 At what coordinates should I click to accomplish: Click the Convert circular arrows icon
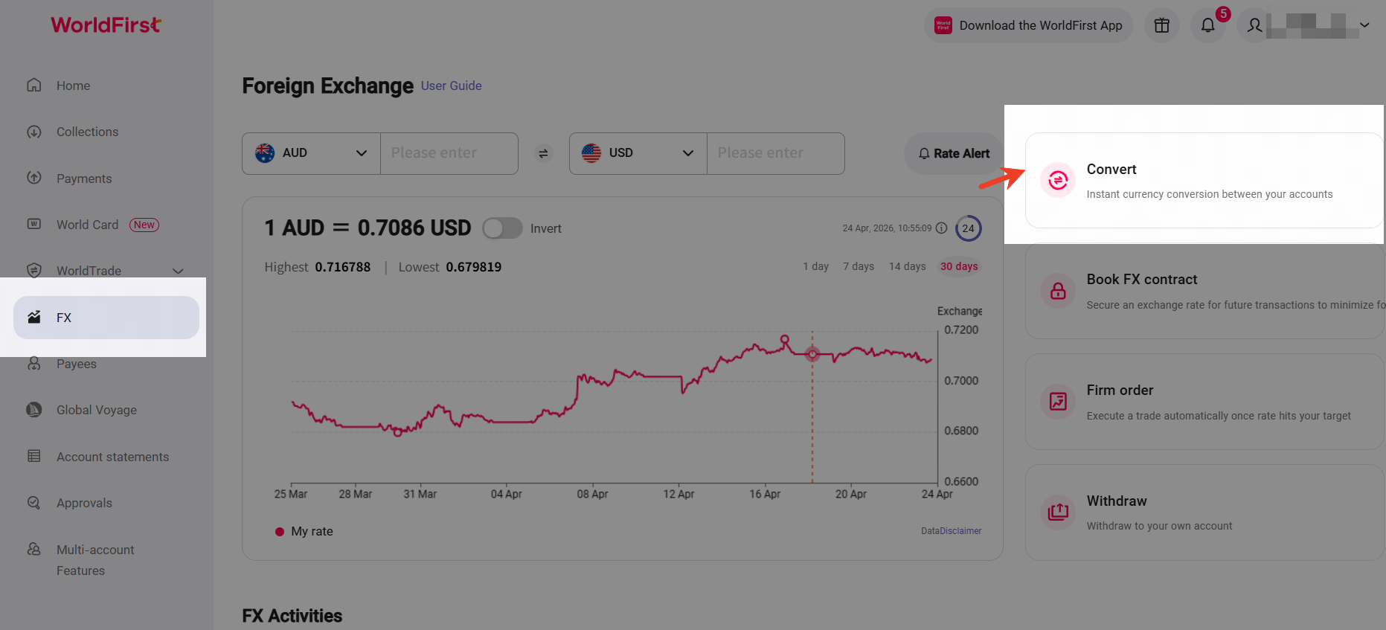tap(1058, 180)
